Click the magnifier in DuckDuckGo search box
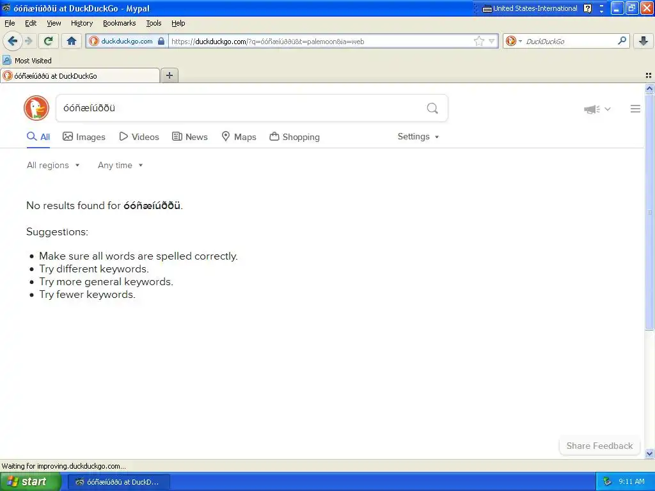Image resolution: width=655 pixels, height=491 pixels. pyautogui.click(x=432, y=108)
